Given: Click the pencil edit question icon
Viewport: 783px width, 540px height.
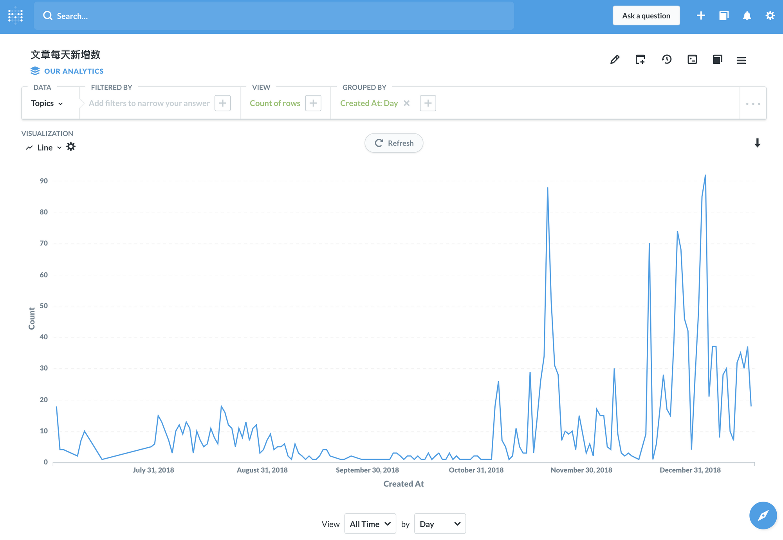Looking at the screenshot, I should click(615, 59).
